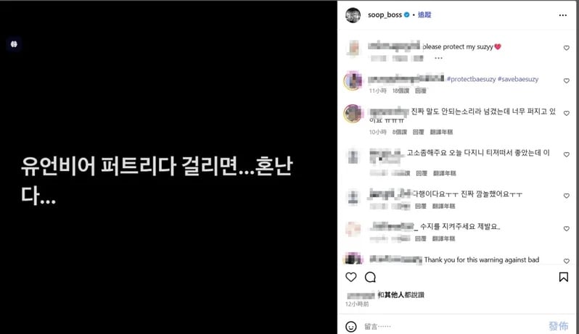This screenshot has width=579, height=334.
Task: Reply to the 11小時 hashtag comment
Action: pyautogui.click(x=420, y=91)
